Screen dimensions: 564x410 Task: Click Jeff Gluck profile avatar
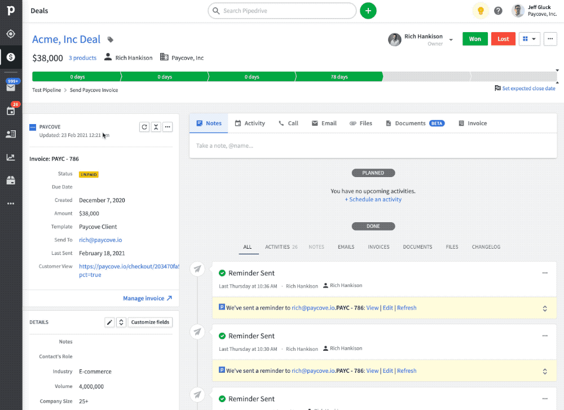[518, 11]
